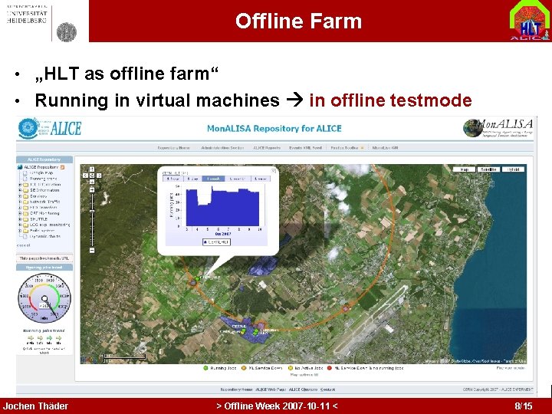Screen dimensions: 552x414
Task: Click the green Running Jobs legend dot
Action: coord(205,368)
